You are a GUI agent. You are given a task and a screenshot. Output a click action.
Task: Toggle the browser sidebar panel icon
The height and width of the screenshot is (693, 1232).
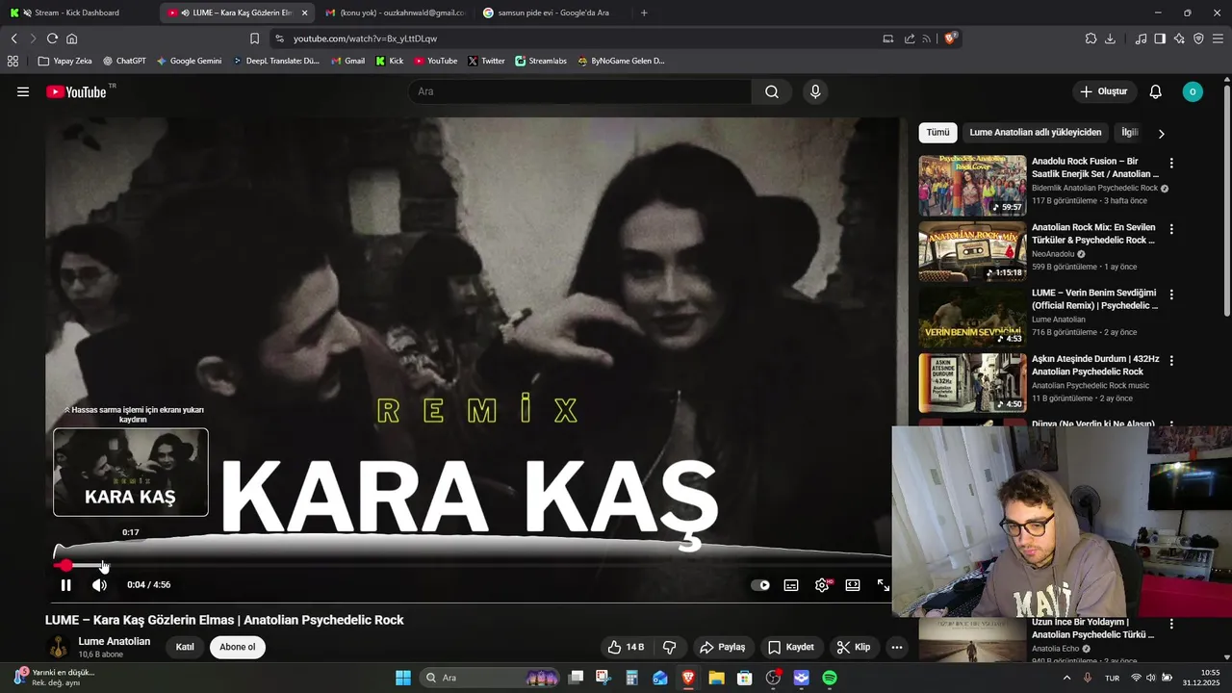click(x=1160, y=38)
